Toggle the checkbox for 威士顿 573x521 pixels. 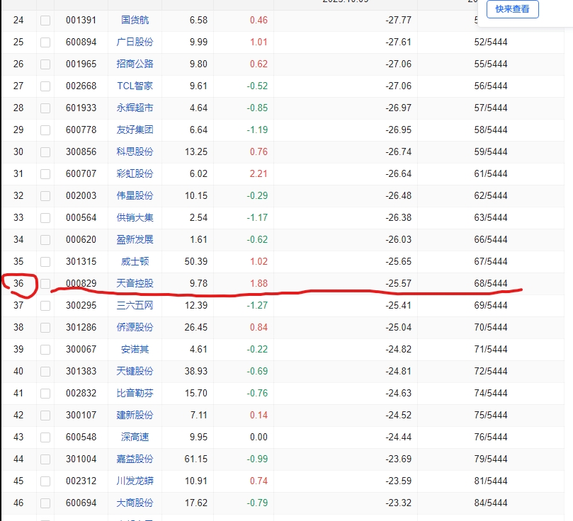pos(45,262)
